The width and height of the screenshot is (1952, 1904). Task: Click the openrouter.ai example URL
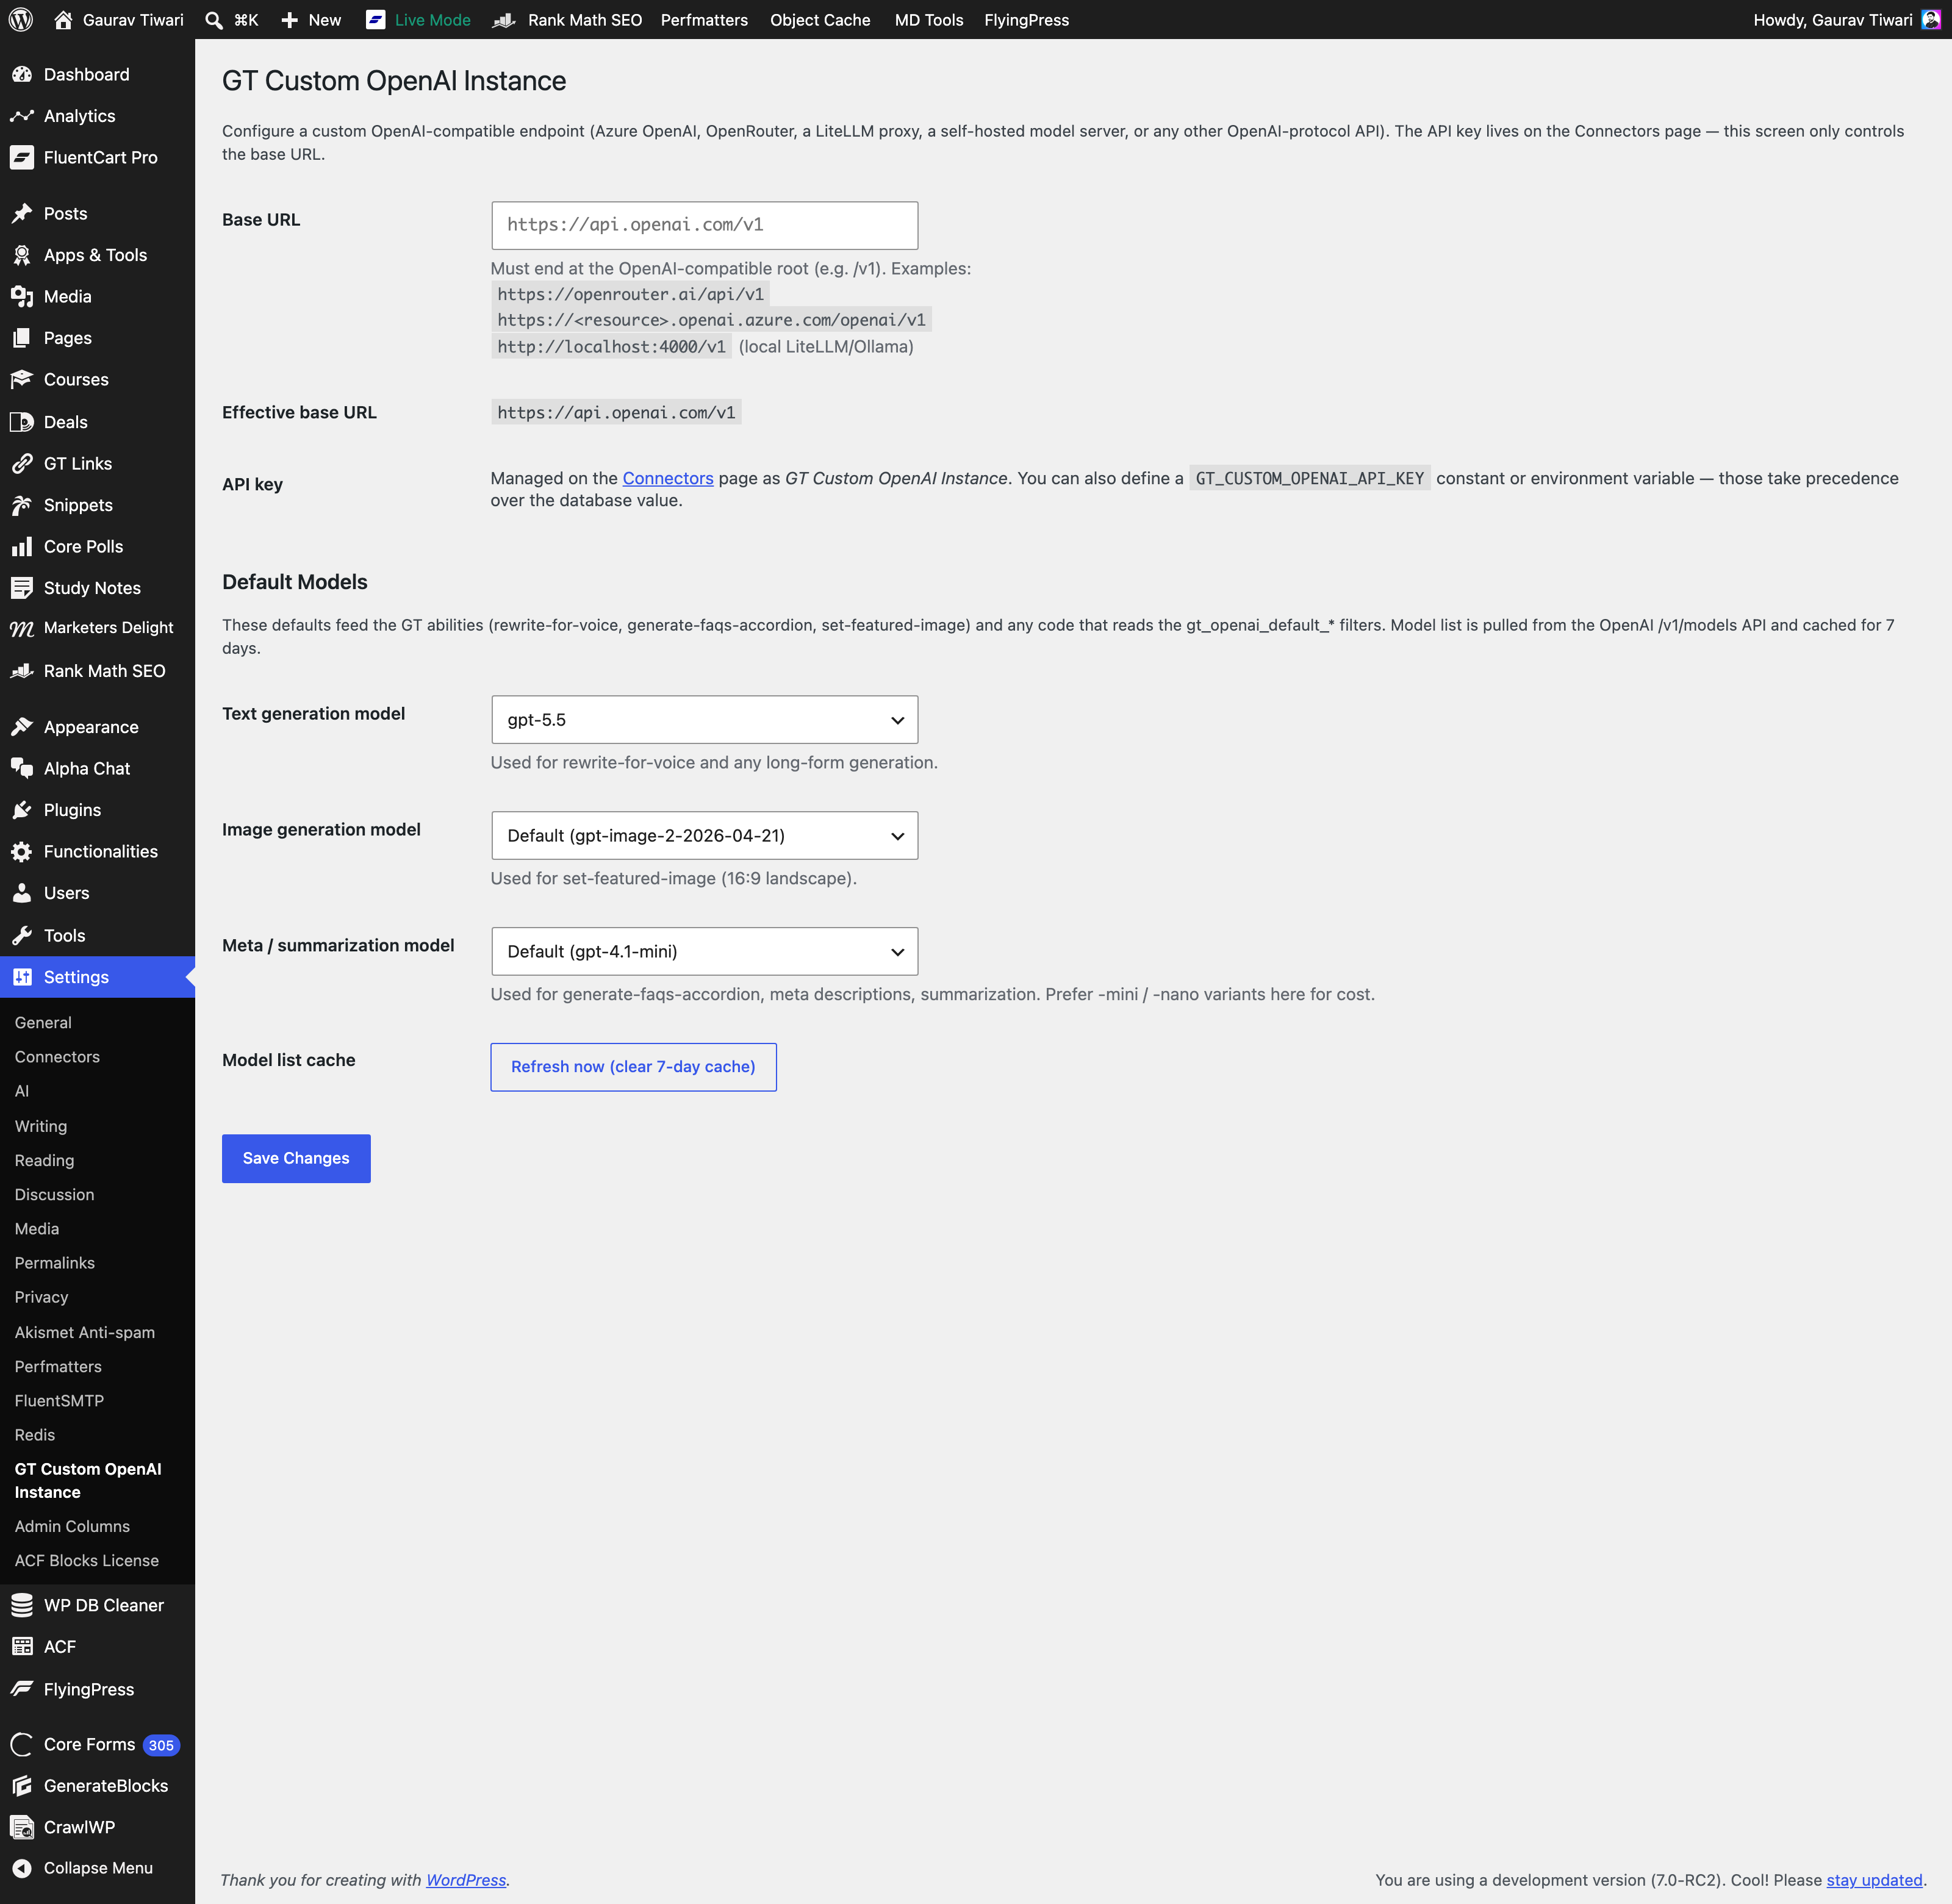tap(630, 295)
